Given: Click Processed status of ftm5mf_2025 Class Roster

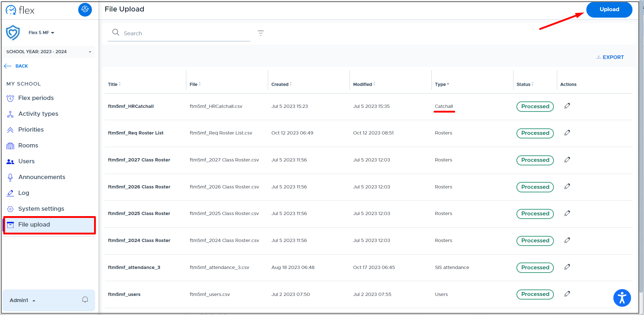Looking at the screenshot, I should 535,214.
